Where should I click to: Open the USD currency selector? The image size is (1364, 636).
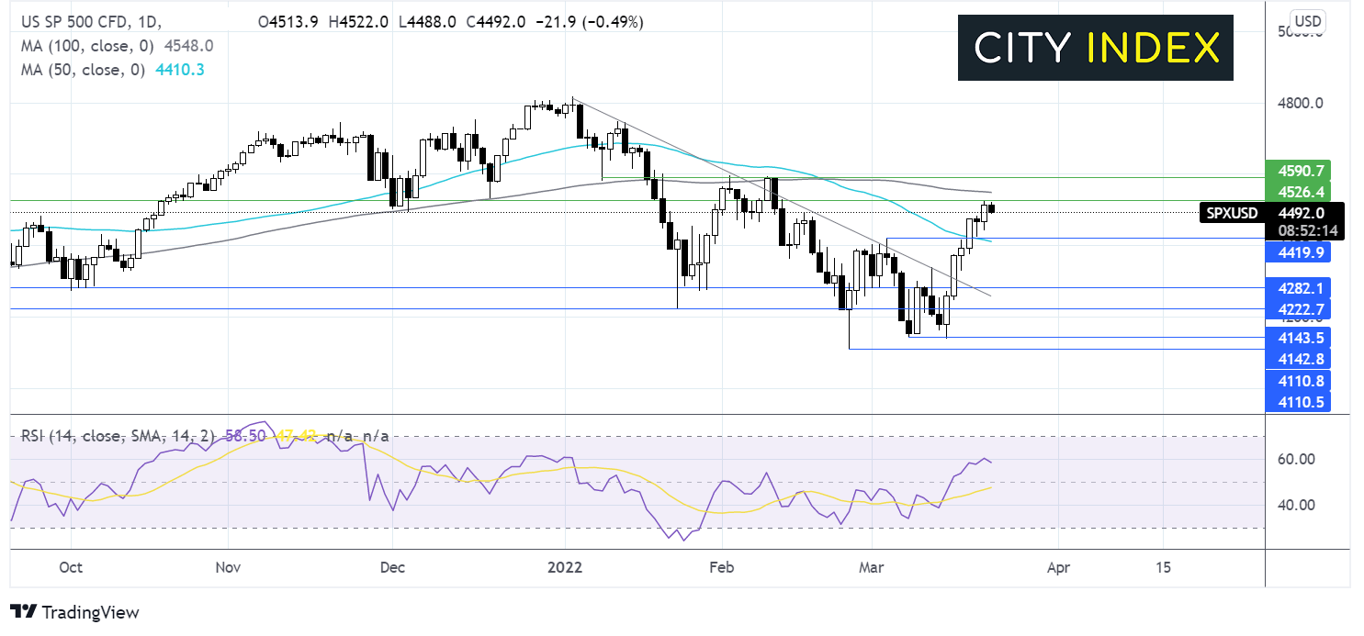click(1306, 19)
